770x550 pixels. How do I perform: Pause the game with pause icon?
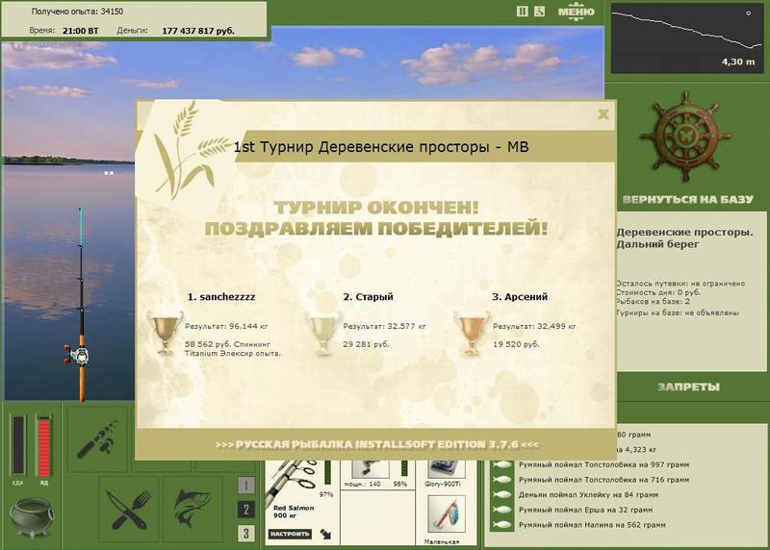pyautogui.click(x=522, y=12)
